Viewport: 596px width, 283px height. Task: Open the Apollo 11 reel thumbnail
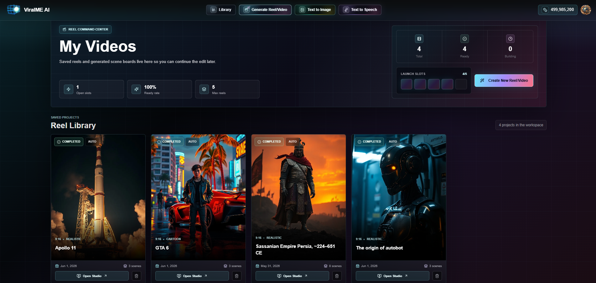coord(98,197)
